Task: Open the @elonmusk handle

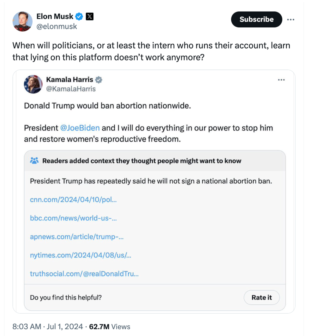Action: tap(57, 26)
